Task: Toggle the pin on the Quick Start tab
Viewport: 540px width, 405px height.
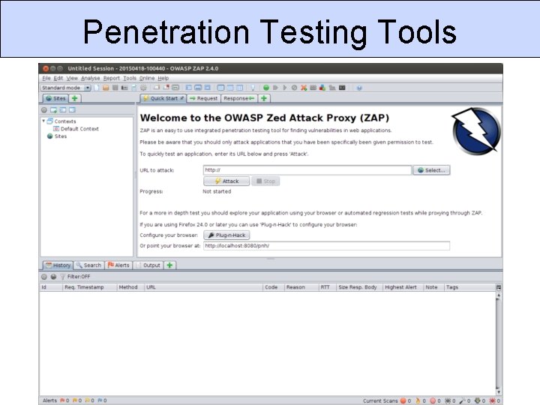Action: 181,98
